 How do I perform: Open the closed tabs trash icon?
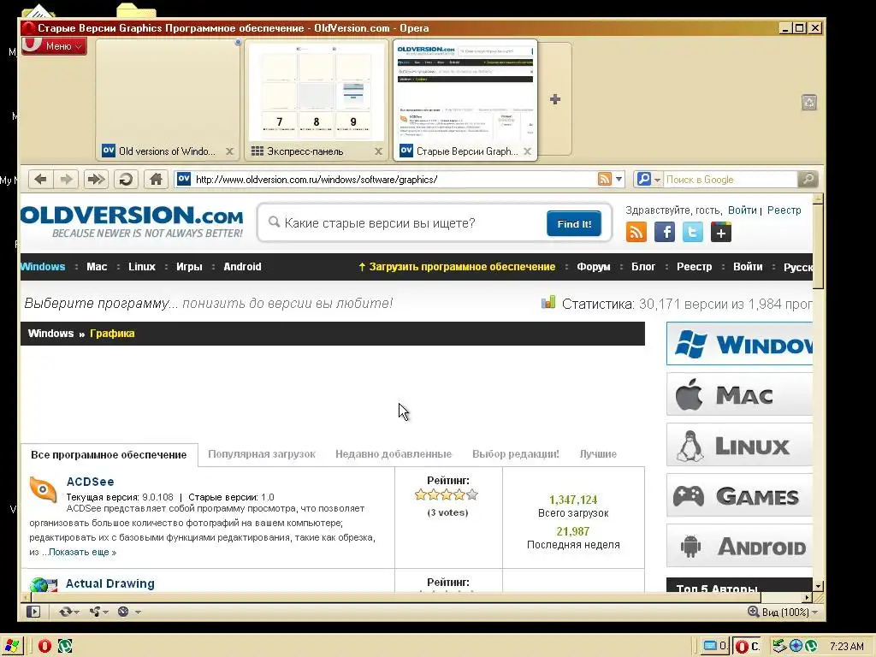[x=809, y=103]
